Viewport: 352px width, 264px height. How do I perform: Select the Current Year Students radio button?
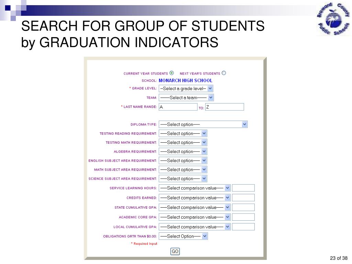(x=172, y=73)
